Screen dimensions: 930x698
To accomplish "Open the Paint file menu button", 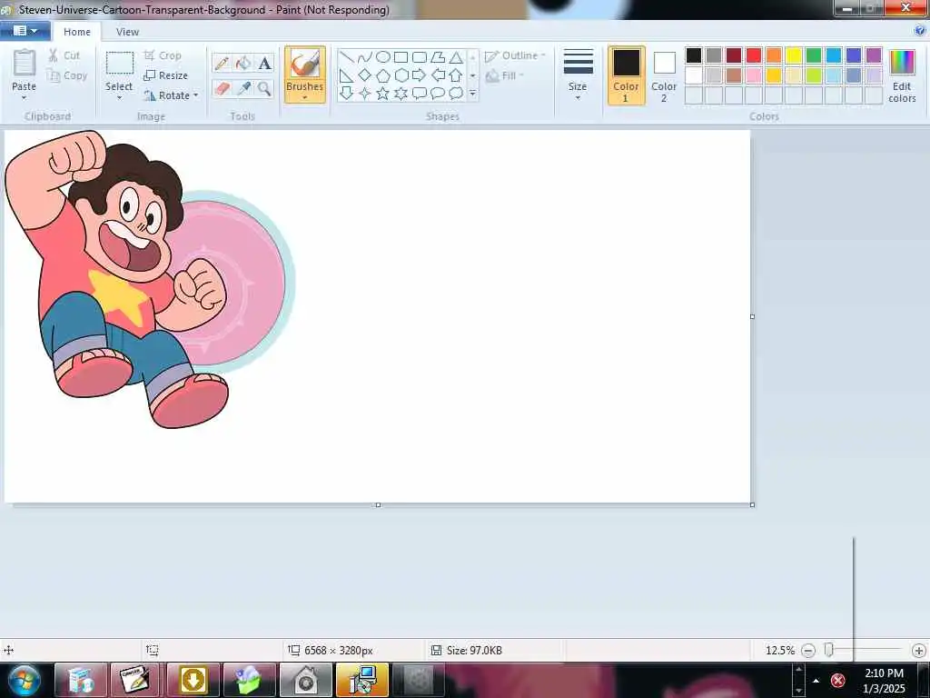I will pos(25,31).
